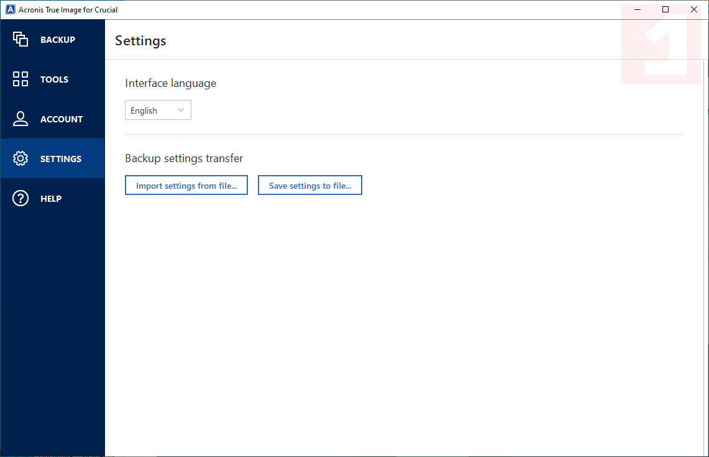This screenshot has width=709, height=457.
Task: Go to the TOOLS section label
Action: click(x=54, y=79)
